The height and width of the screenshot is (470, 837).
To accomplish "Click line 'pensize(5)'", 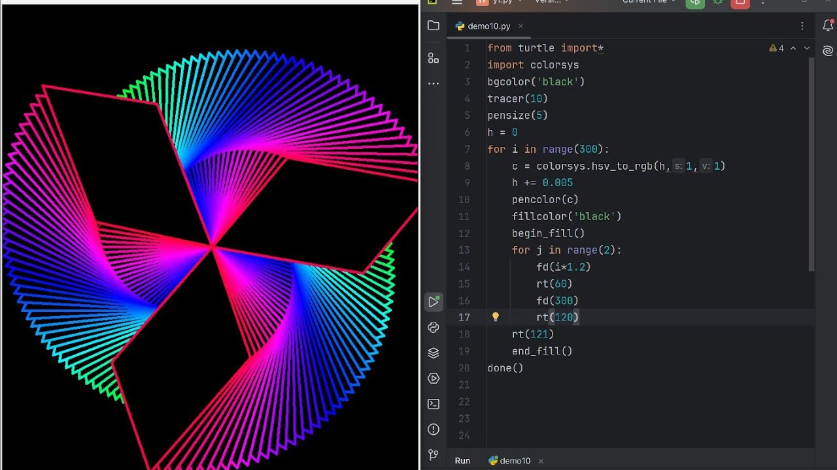I will point(517,115).
